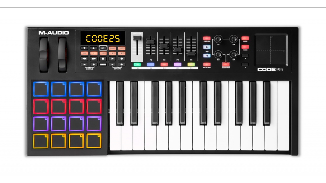Hit the rewind transport button
The height and width of the screenshot is (183, 326).
tap(84, 59)
